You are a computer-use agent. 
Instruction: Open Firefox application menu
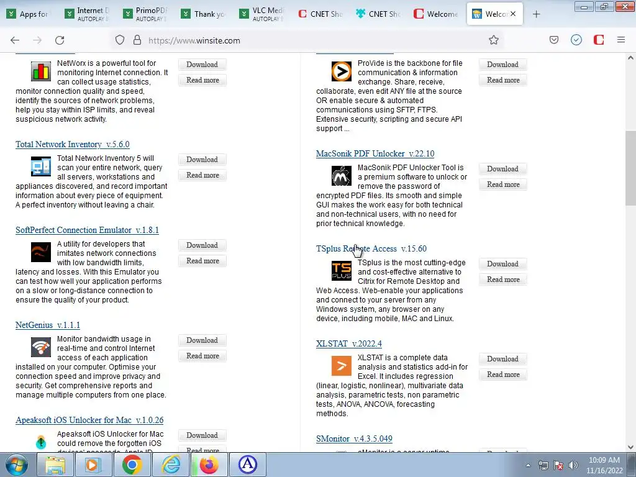[621, 40]
